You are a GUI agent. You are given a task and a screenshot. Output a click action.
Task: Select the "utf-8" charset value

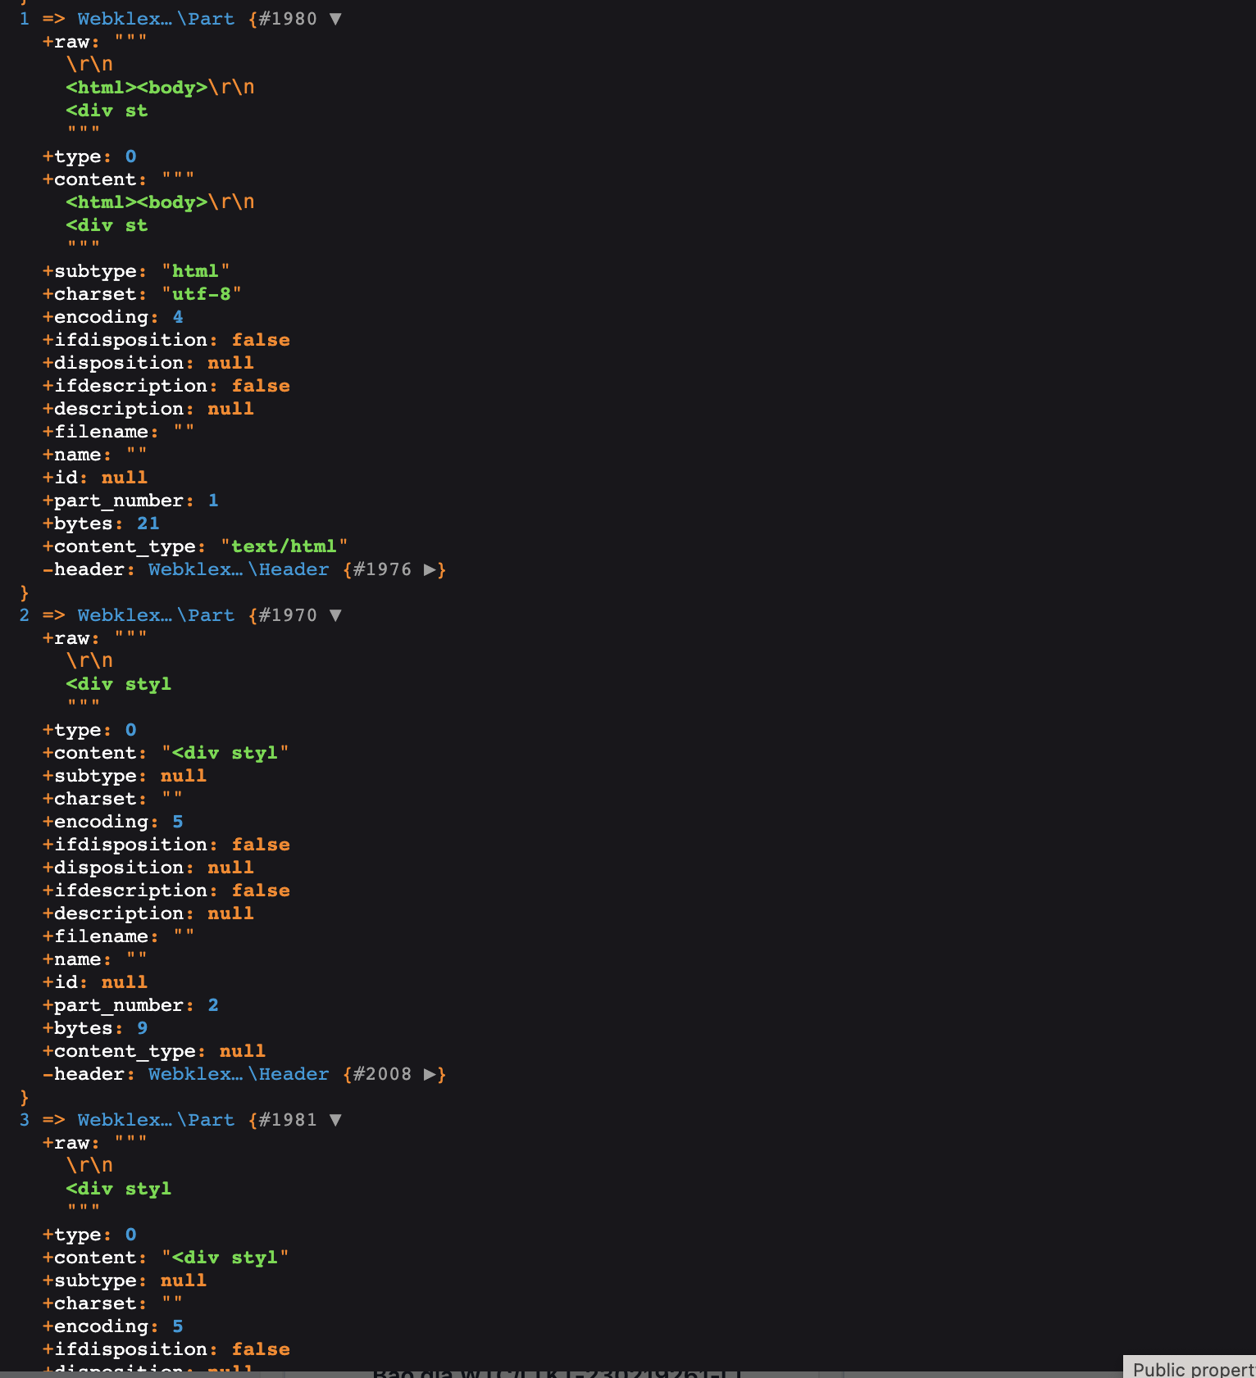point(202,294)
